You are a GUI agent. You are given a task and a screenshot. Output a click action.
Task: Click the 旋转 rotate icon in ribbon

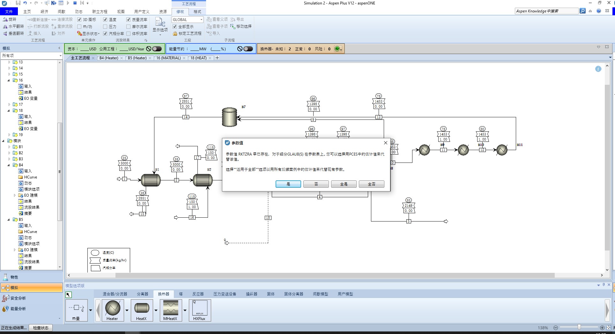click(x=5, y=19)
